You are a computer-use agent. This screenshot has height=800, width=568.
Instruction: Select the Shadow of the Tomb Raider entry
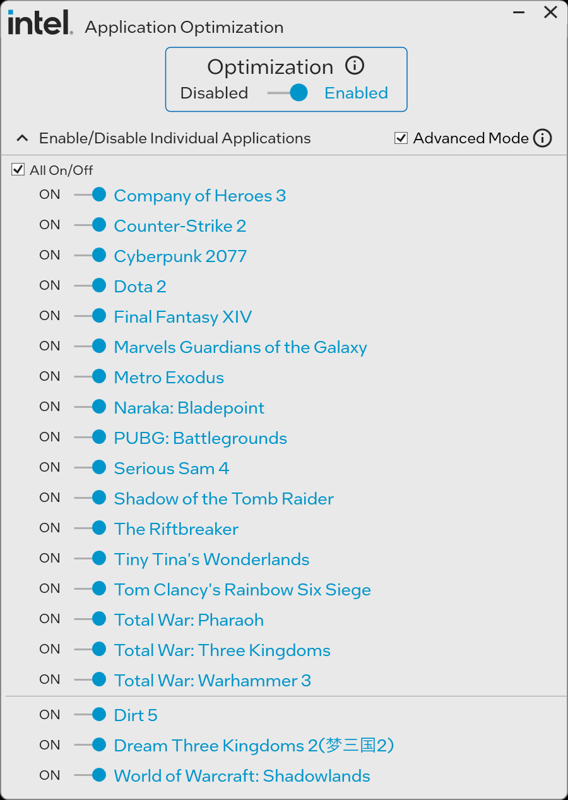[223, 499]
